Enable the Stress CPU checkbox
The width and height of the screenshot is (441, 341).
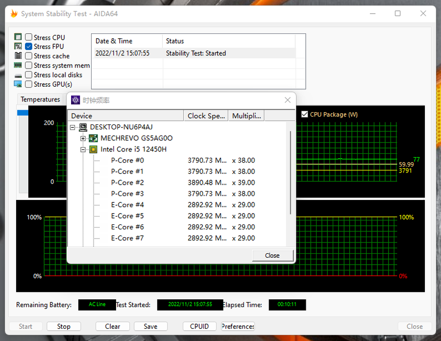(29, 37)
